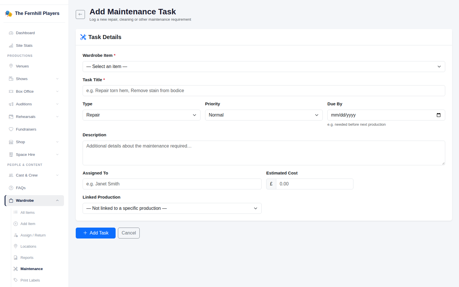Click the Cancel button
459x287 pixels.
point(129,233)
